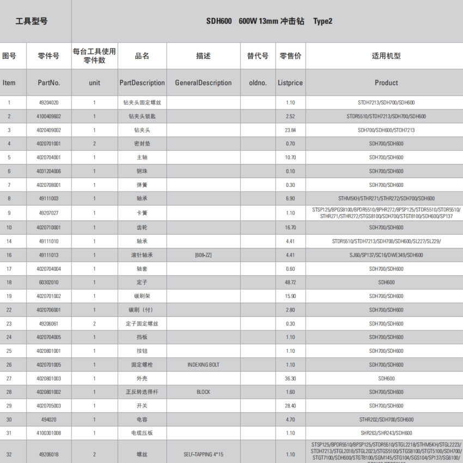
Task: Click the '碳刷架' cell
Action: point(142,296)
